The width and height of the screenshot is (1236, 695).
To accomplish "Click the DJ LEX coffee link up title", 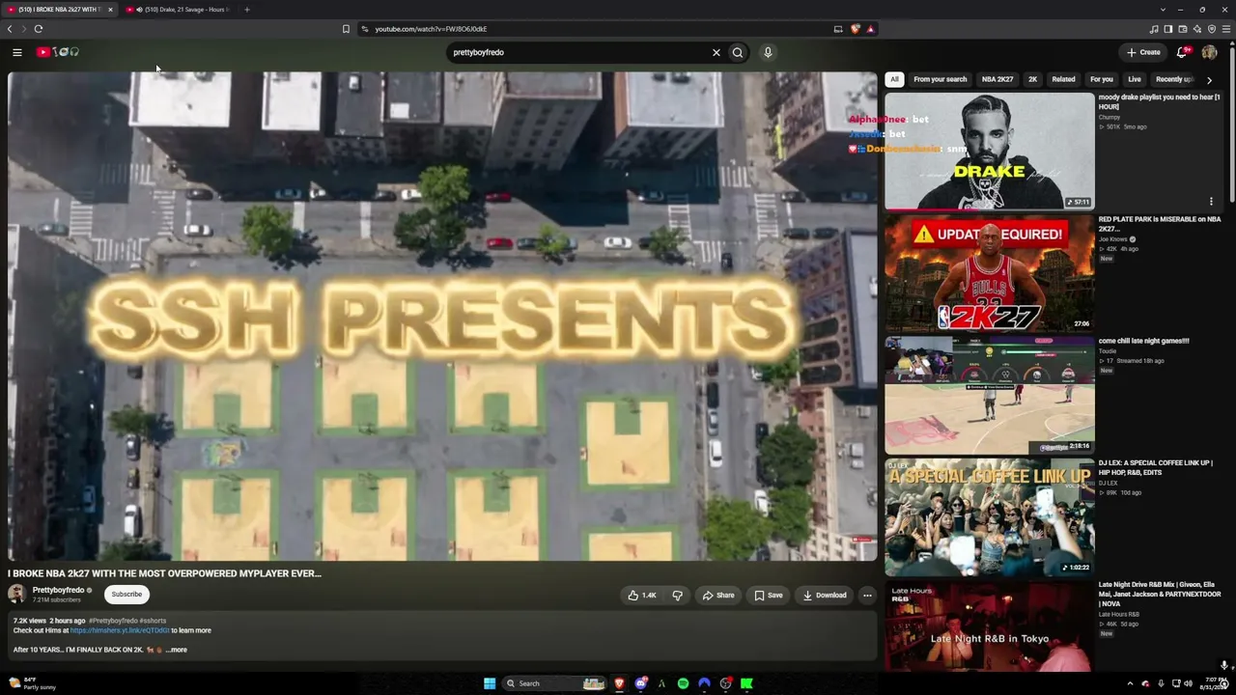I will click(1156, 468).
